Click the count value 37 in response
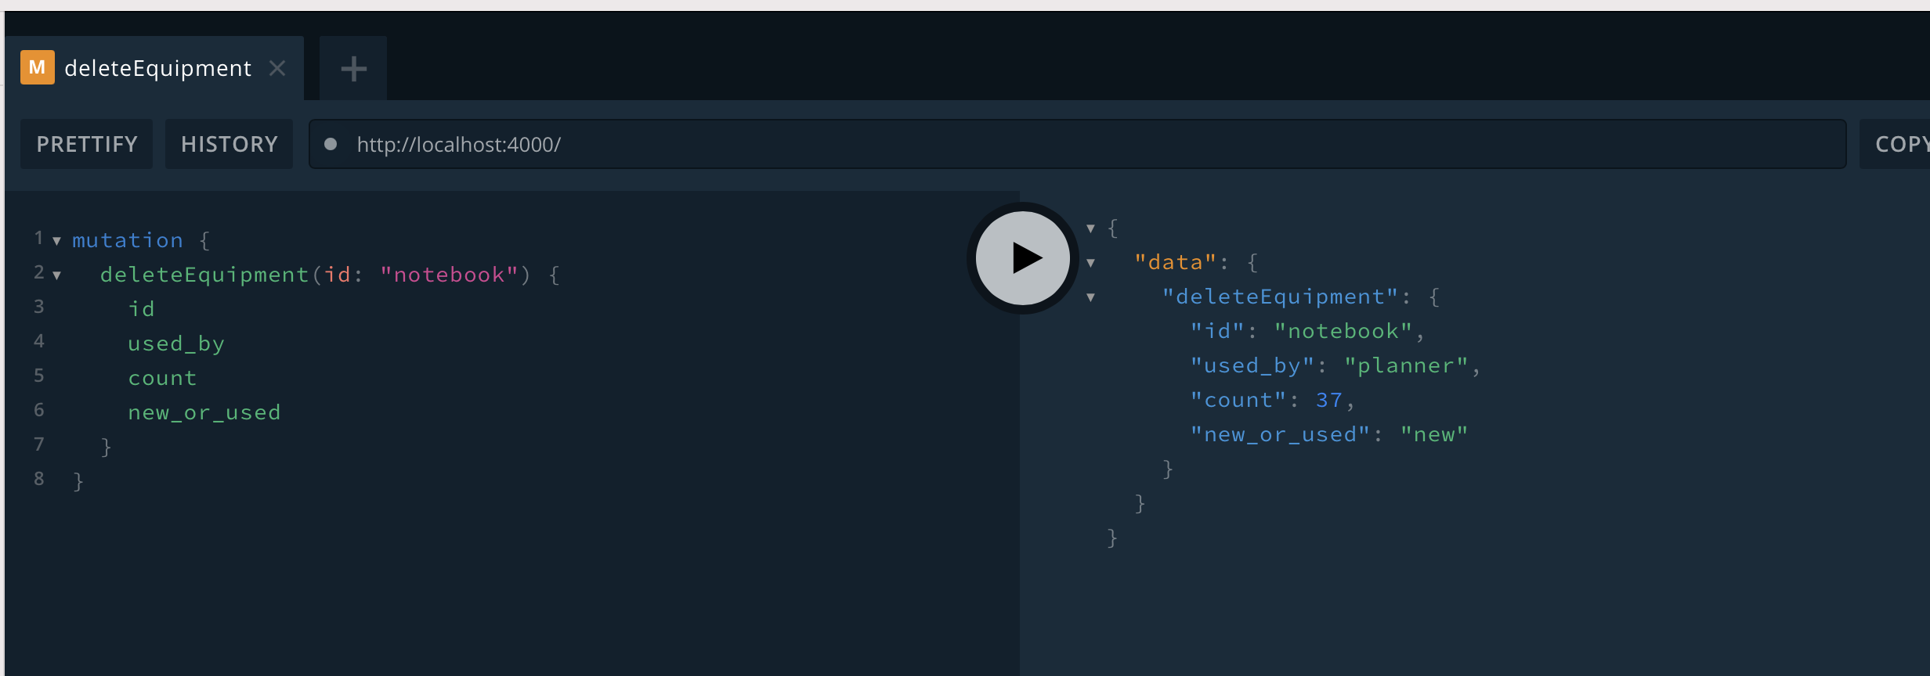Screen dimensions: 1930x676 (1328, 400)
